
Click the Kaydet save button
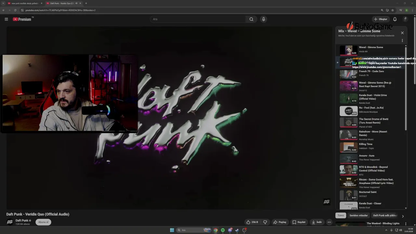(x=299, y=222)
